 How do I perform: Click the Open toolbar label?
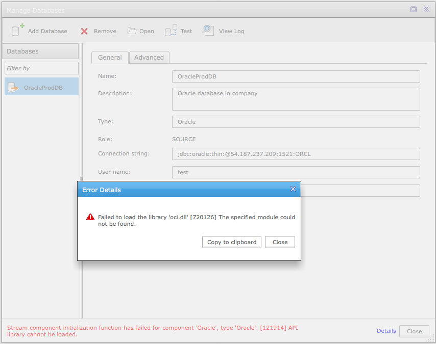(147, 31)
